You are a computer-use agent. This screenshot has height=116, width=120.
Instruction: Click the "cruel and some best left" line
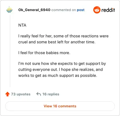pyautogui.click(x=57, y=42)
